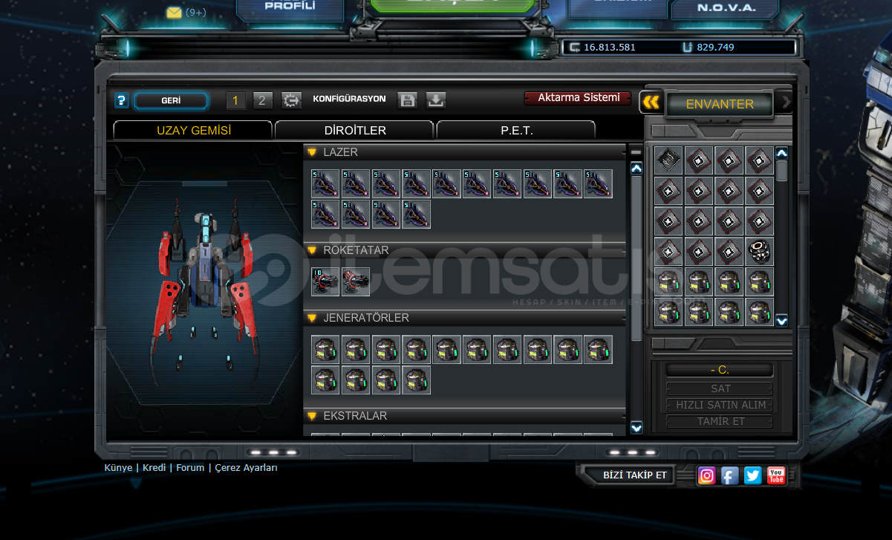Click the '- C.' price button
This screenshot has width=892, height=540.
(x=720, y=370)
